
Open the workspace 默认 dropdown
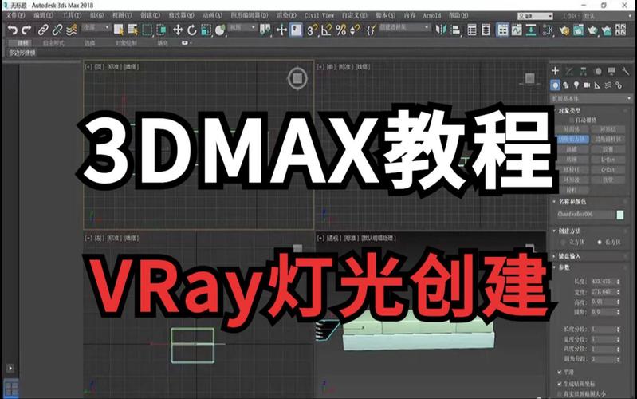click(x=608, y=16)
